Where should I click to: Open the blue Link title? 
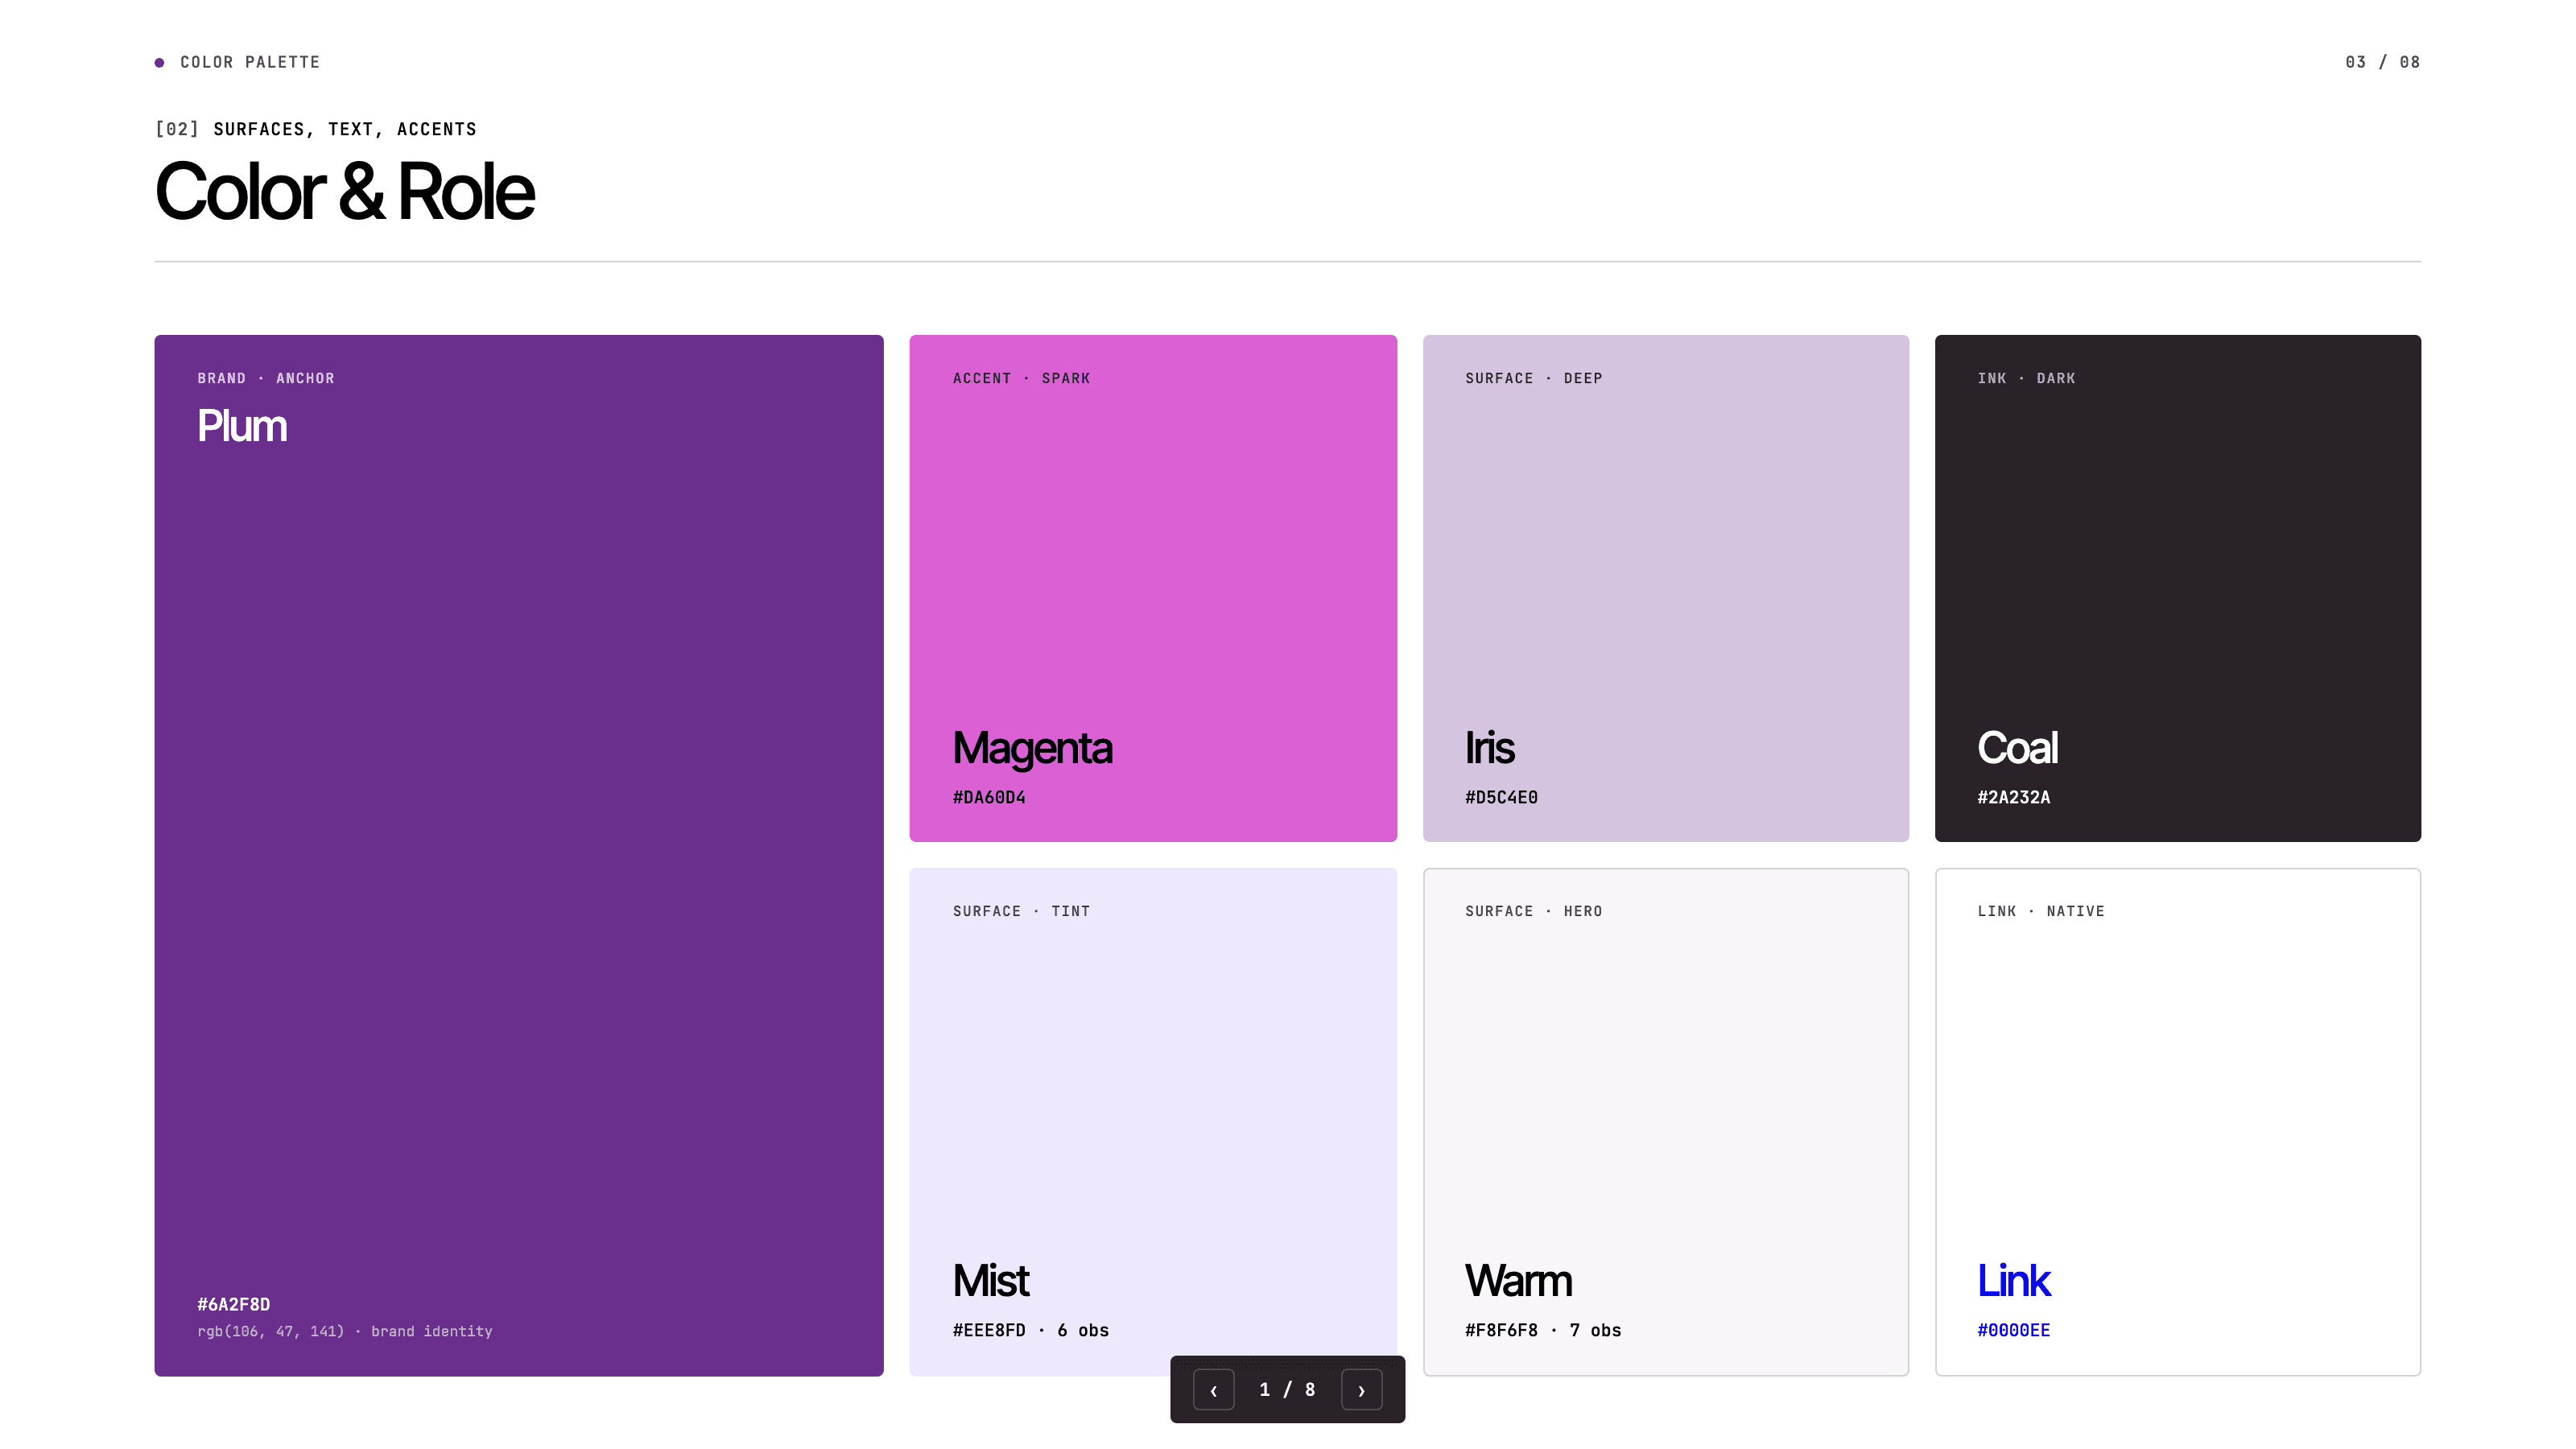[2013, 1281]
